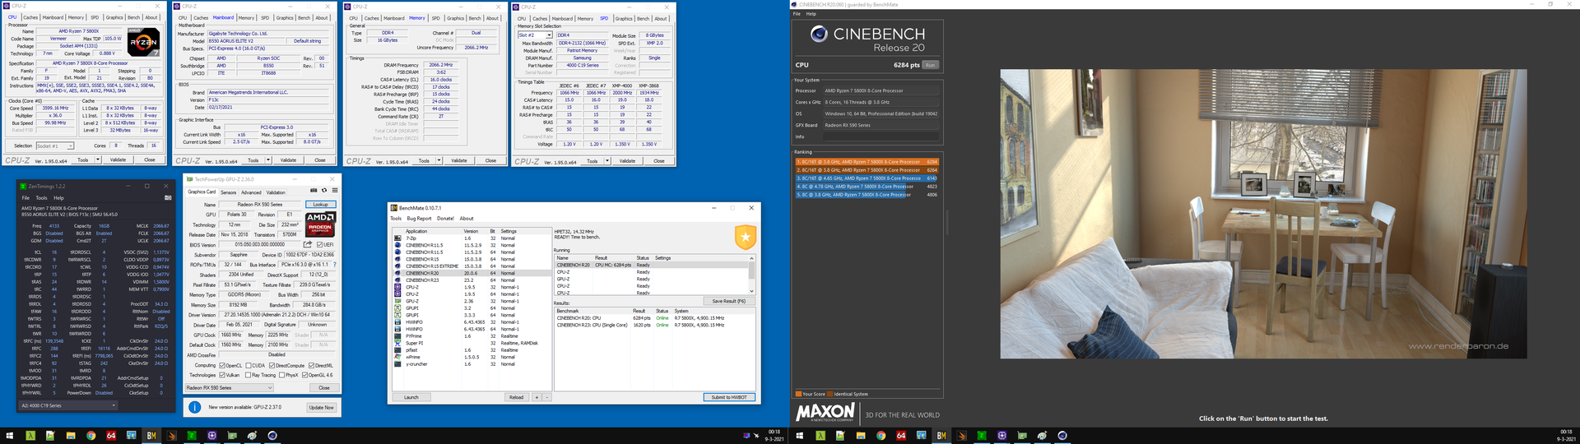This screenshot has width=1580, height=444.
Task: Click the Windows Start button in left taskbar
Action: click(x=11, y=436)
